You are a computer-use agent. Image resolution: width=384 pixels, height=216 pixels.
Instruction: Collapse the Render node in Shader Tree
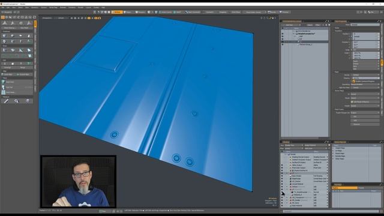click(x=286, y=154)
